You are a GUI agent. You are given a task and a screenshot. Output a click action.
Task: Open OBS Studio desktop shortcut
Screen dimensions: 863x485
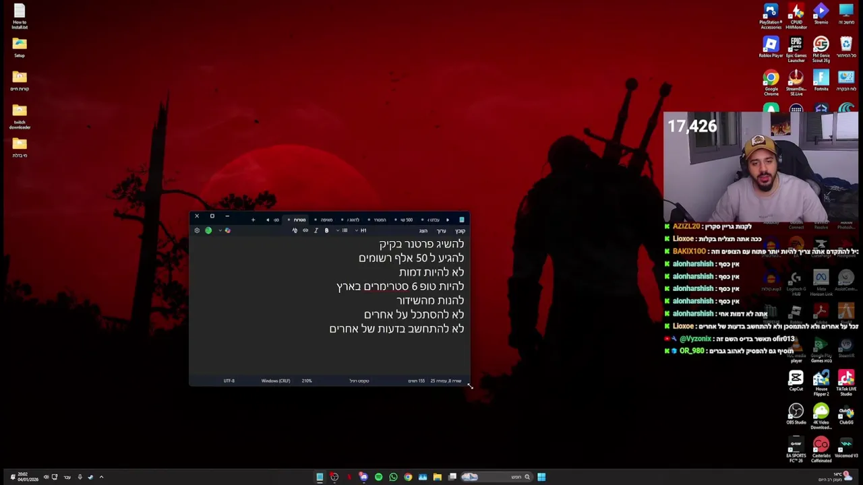[796, 414]
